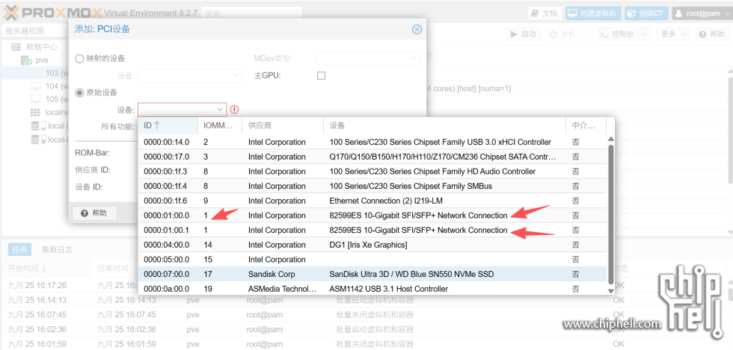Open the 服务器视图 view selector
Screen dimensions: 733x350
point(35,31)
